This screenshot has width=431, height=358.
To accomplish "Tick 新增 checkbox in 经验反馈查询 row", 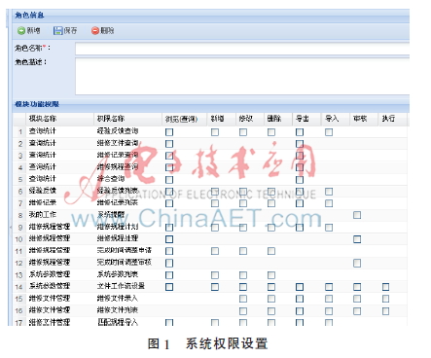I will click(215, 132).
